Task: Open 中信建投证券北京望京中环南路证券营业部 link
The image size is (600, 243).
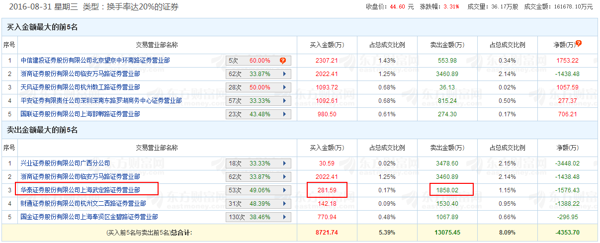Action: coord(95,61)
